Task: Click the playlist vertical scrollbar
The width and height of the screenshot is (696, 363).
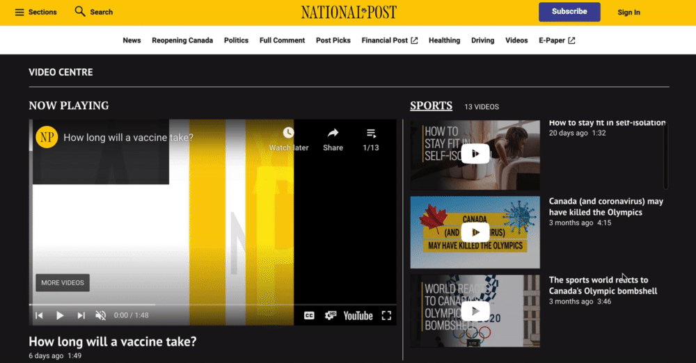Action: tap(665, 154)
